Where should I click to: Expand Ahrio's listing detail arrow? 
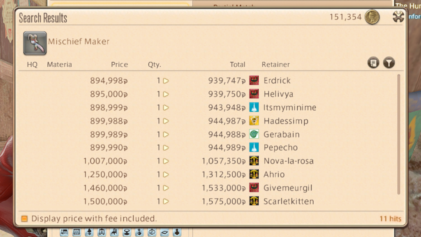pyautogui.click(x=165, y=174)
